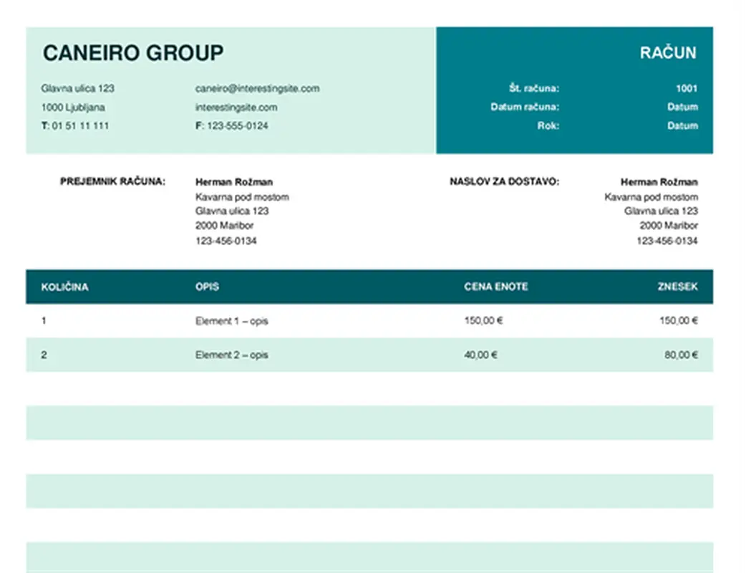746x573 pixels.
Task: Click the phone number 01 51 11 111
Action: (x=80, y=126)
